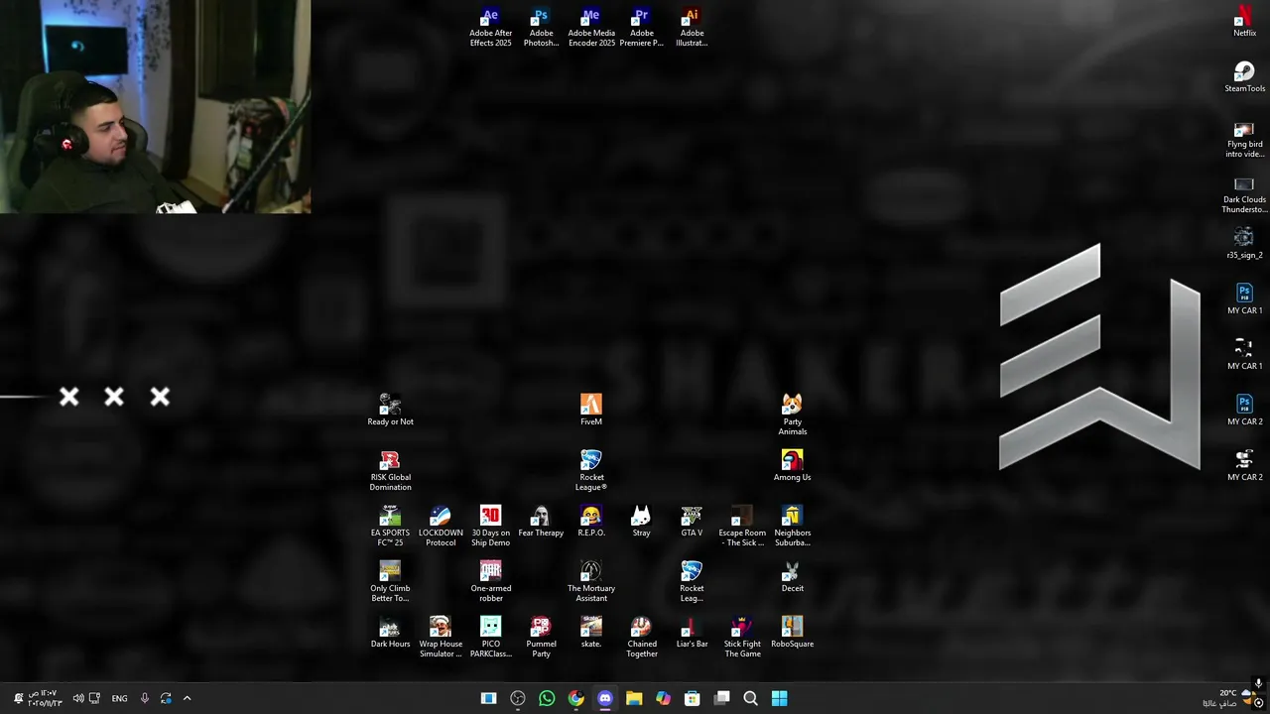Select the PICO PARK Classic icon

490,638
